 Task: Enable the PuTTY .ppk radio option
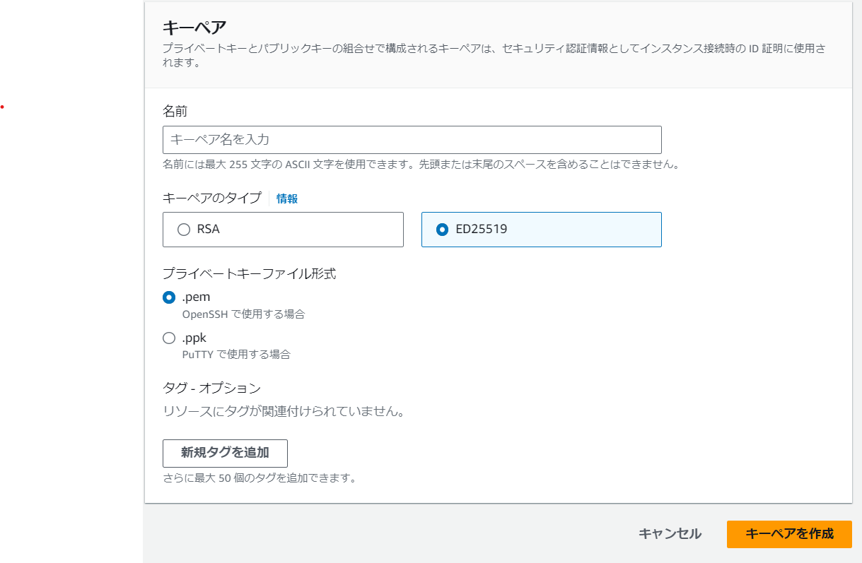[x=168, y=338]
